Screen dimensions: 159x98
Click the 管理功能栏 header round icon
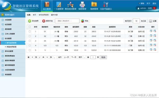pos(2,15)
